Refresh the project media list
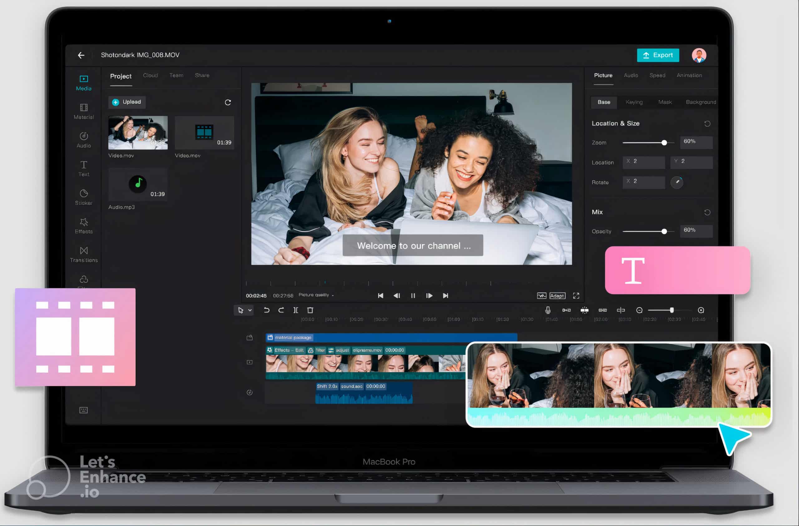799x526 pixels. tap(228, 102)
